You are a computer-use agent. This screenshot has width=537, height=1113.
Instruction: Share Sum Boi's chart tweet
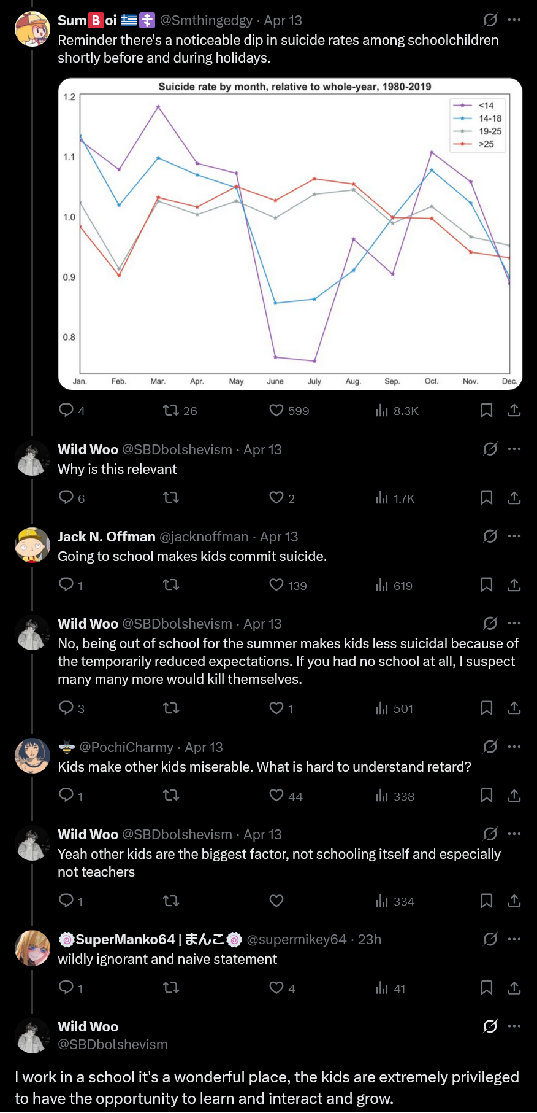tap(514, 410)
